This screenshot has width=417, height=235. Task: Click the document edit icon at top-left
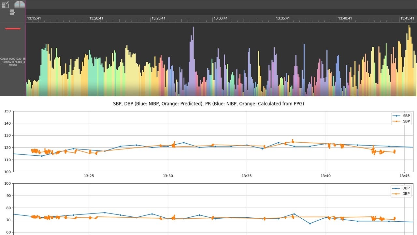(6, 4)
